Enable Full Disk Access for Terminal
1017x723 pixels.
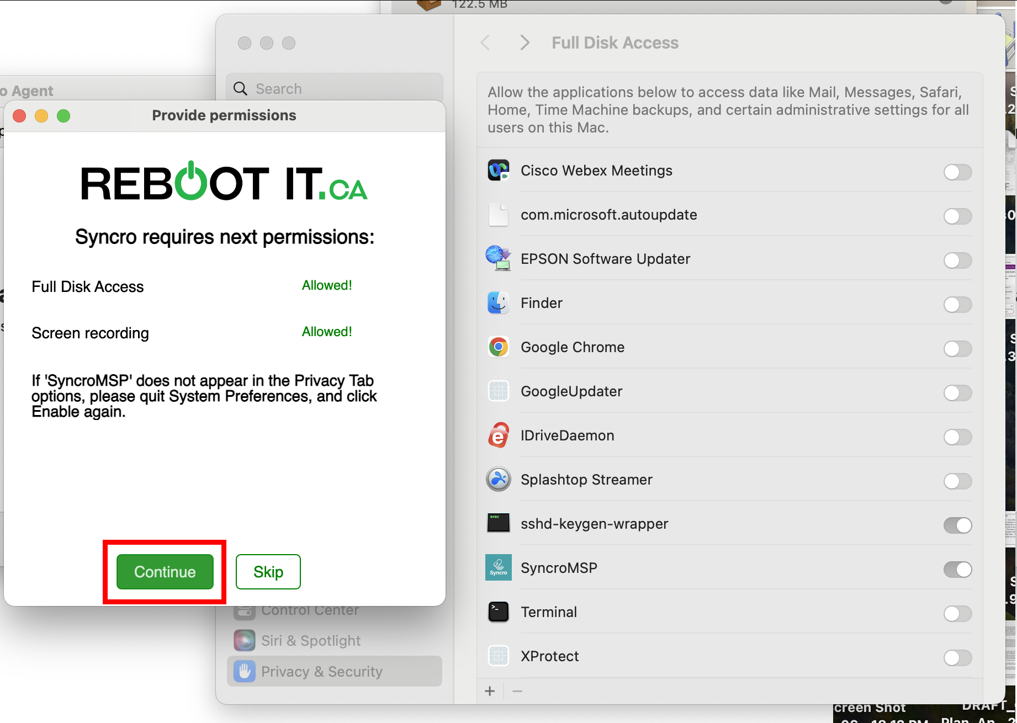click(x=957, y=613)
